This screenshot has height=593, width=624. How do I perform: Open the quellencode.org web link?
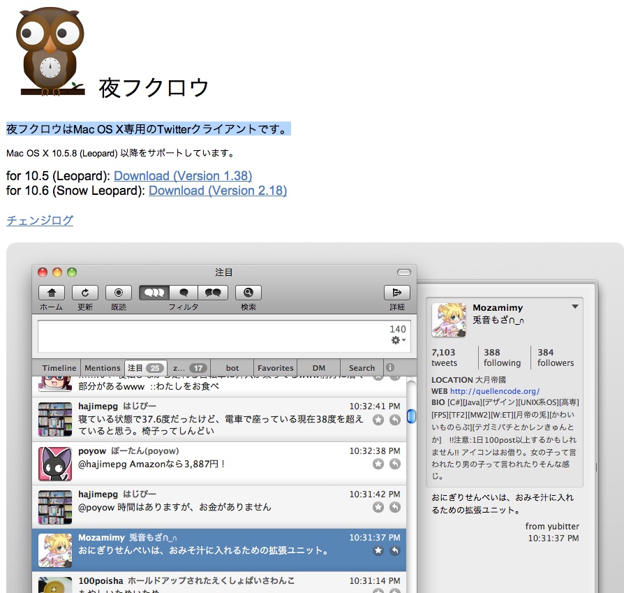(x=495, y=391)
